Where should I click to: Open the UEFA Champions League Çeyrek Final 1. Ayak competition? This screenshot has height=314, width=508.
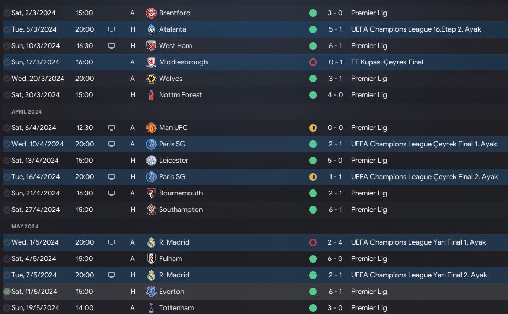(x=424, y=144)
